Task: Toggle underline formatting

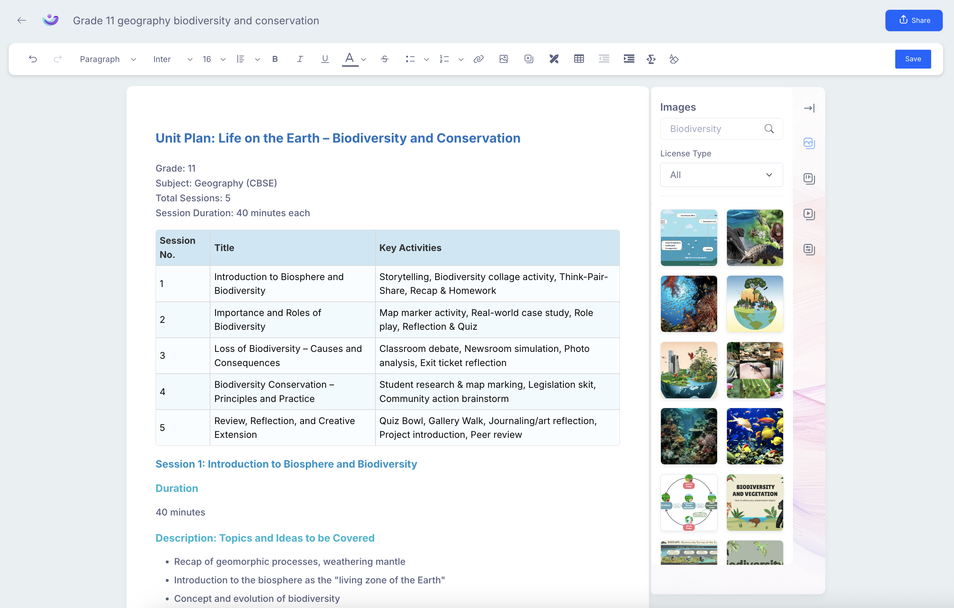Action: tap(325, 59)
